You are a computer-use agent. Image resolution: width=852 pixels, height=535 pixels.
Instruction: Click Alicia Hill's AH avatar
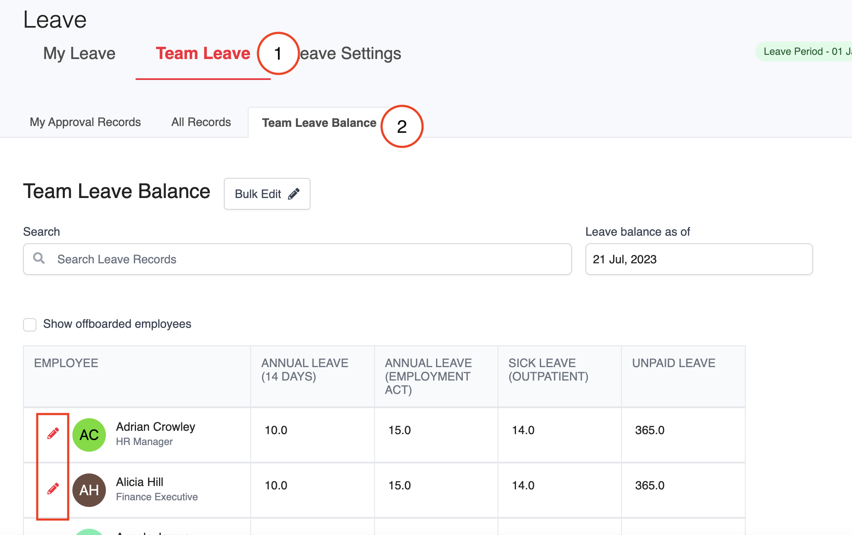[x=89, y=490]
